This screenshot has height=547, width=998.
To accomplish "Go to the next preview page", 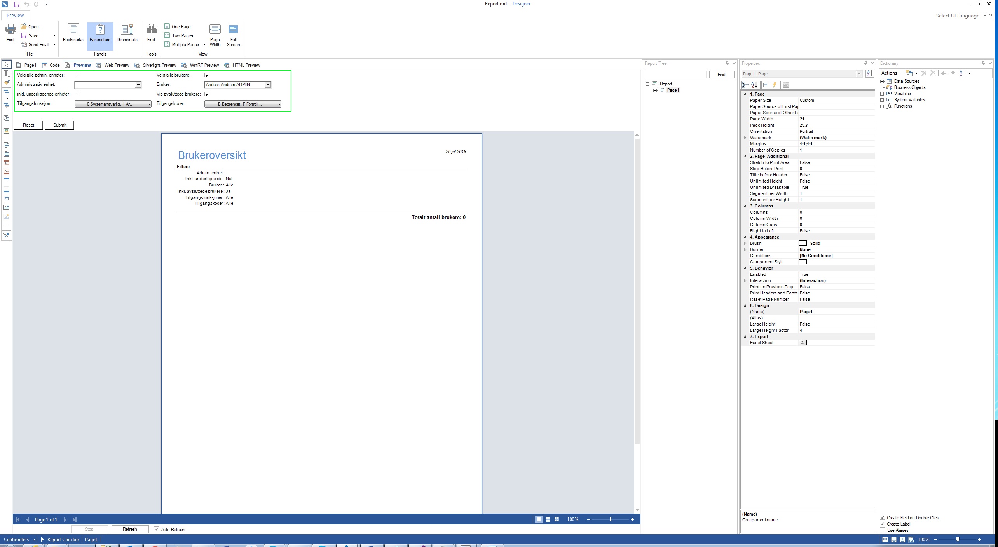I will 65,519.
